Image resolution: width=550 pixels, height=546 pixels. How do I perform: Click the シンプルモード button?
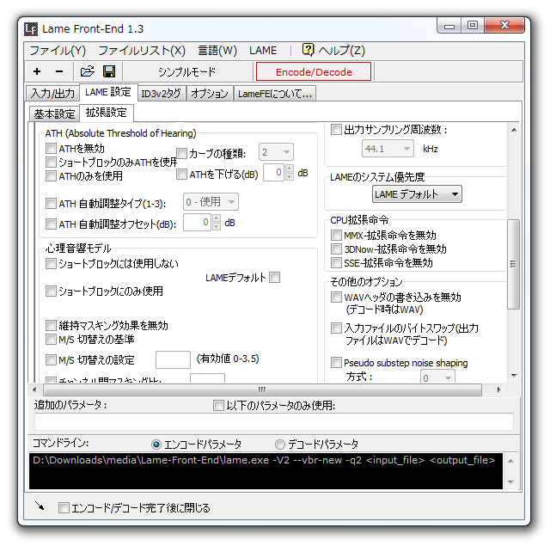point(187,71)
